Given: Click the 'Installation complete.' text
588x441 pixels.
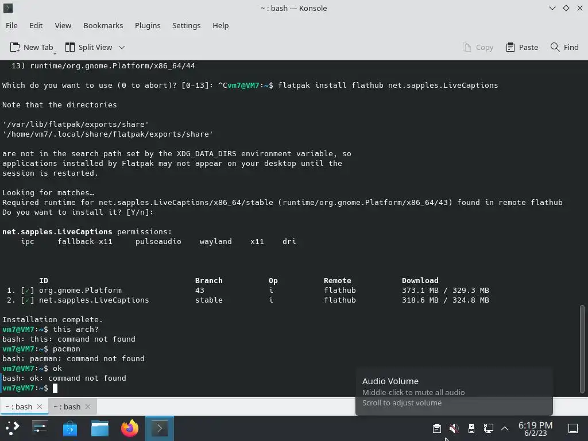Looking at the screenshot, I should (x=52, y=319).
